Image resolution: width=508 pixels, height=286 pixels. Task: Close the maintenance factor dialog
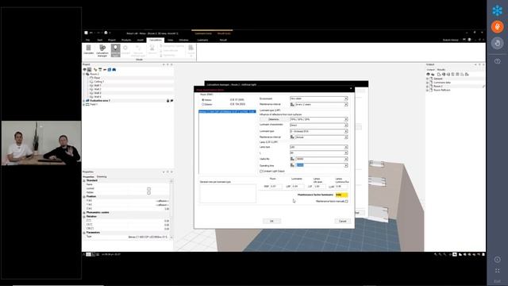[351, 88]
